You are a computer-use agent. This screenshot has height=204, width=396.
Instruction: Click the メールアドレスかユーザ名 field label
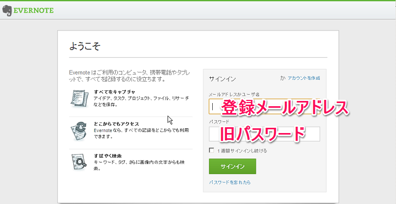click(234, 94)
